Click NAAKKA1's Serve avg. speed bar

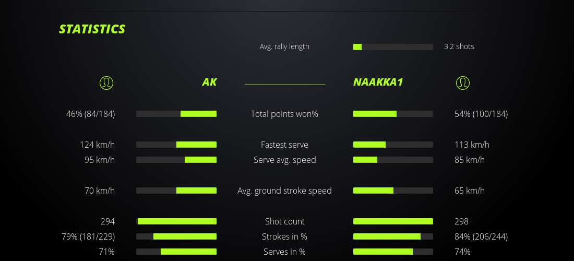click(393, 160)
